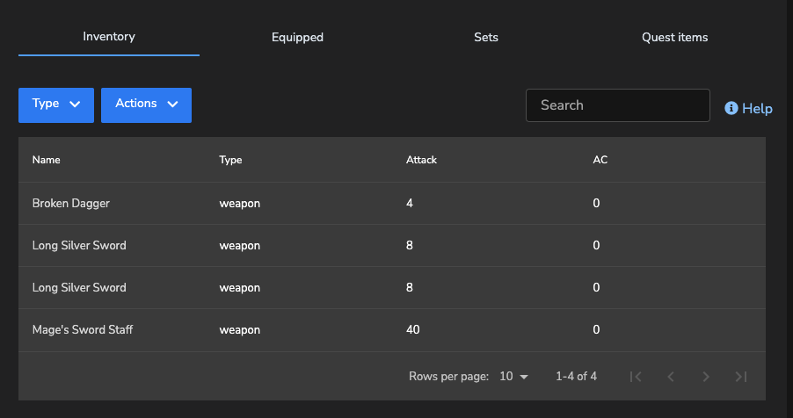Go to next page arrow

coord(706,377)
